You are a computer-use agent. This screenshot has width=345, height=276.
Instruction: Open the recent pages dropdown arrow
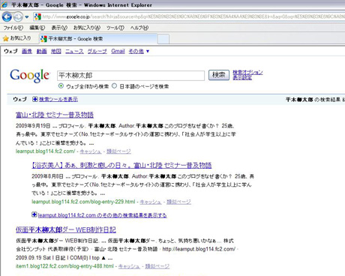click(27, 17)
